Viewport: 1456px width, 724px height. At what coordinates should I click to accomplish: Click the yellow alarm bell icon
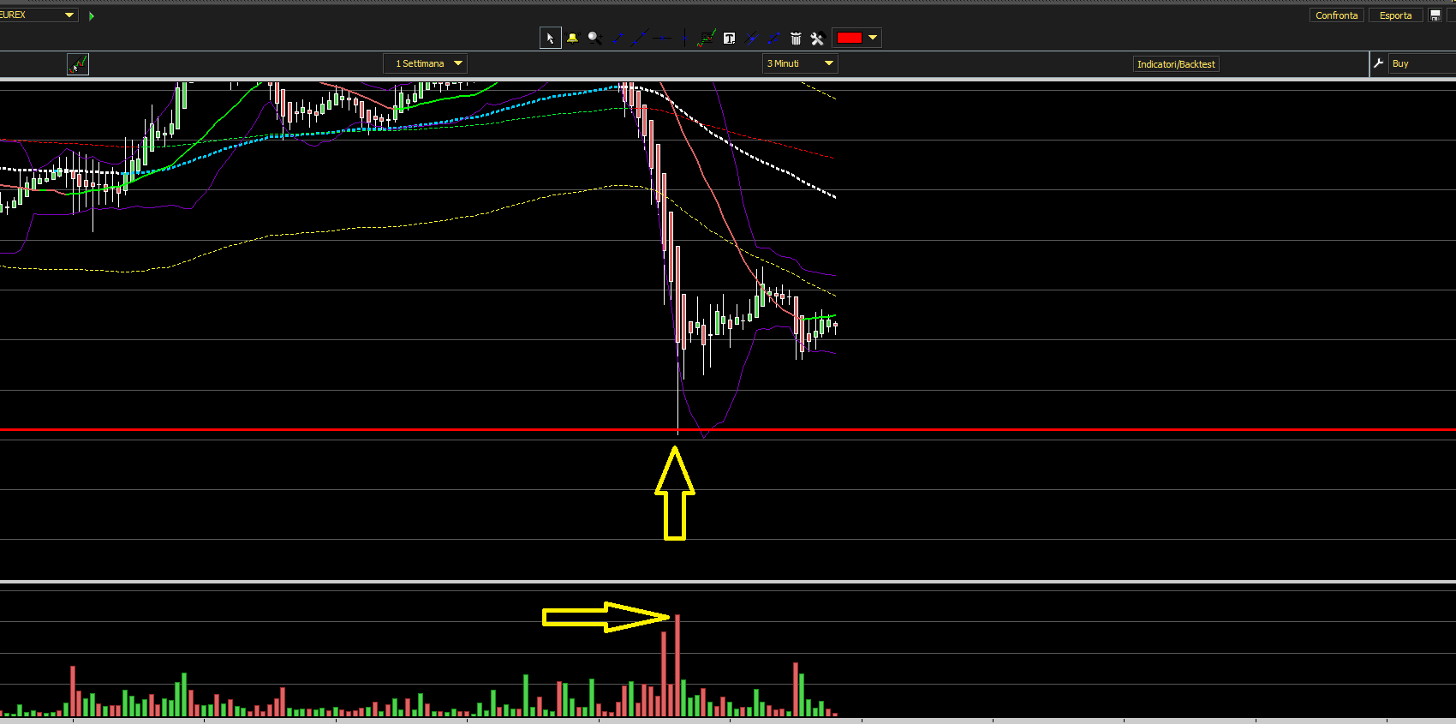(x=572, y=38)
